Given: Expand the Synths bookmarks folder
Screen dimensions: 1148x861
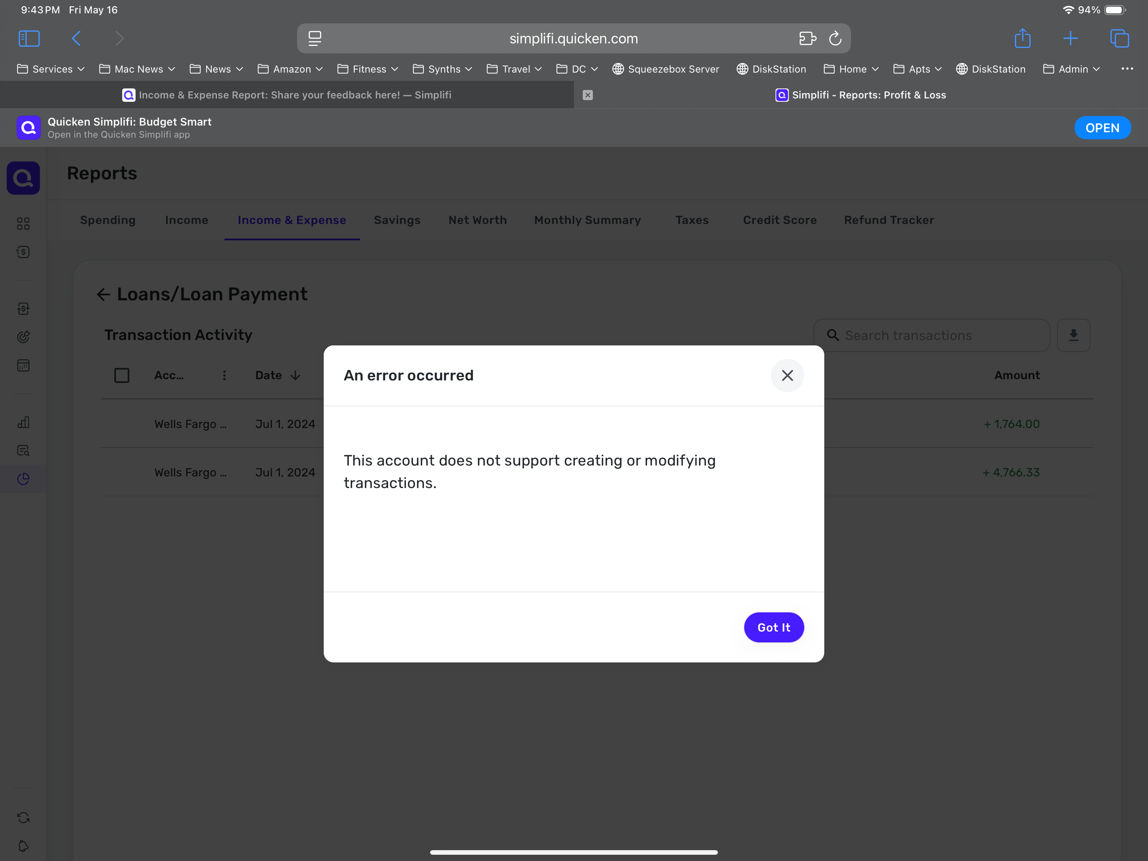Looking at the screenshot, I should (442, 69).
